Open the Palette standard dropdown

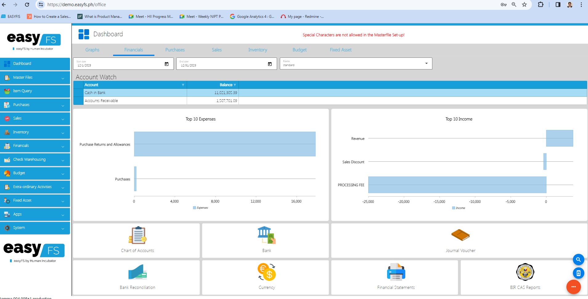tap(356, 64)
